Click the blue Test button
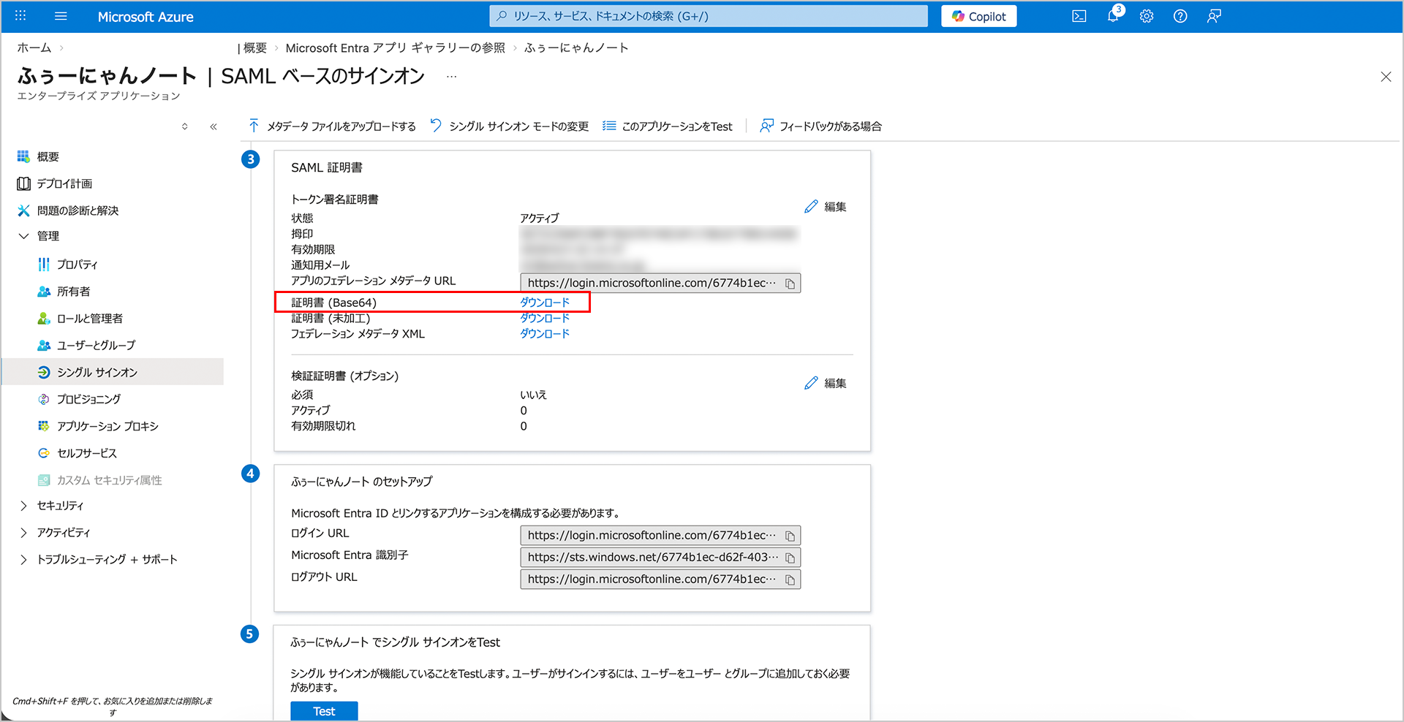Image resolution: width=1404 pixels, height=722 pixels. click(324, 711)
